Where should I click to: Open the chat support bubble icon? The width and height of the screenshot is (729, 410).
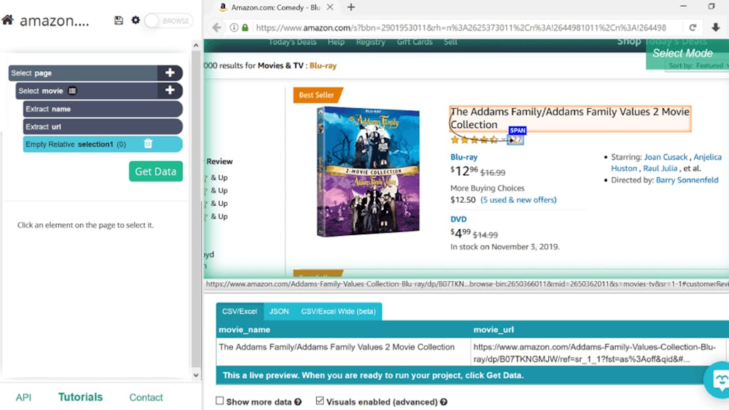coord(718,380)
